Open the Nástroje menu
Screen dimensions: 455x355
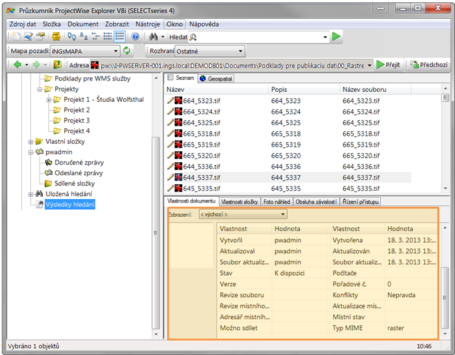pos(148,24)
